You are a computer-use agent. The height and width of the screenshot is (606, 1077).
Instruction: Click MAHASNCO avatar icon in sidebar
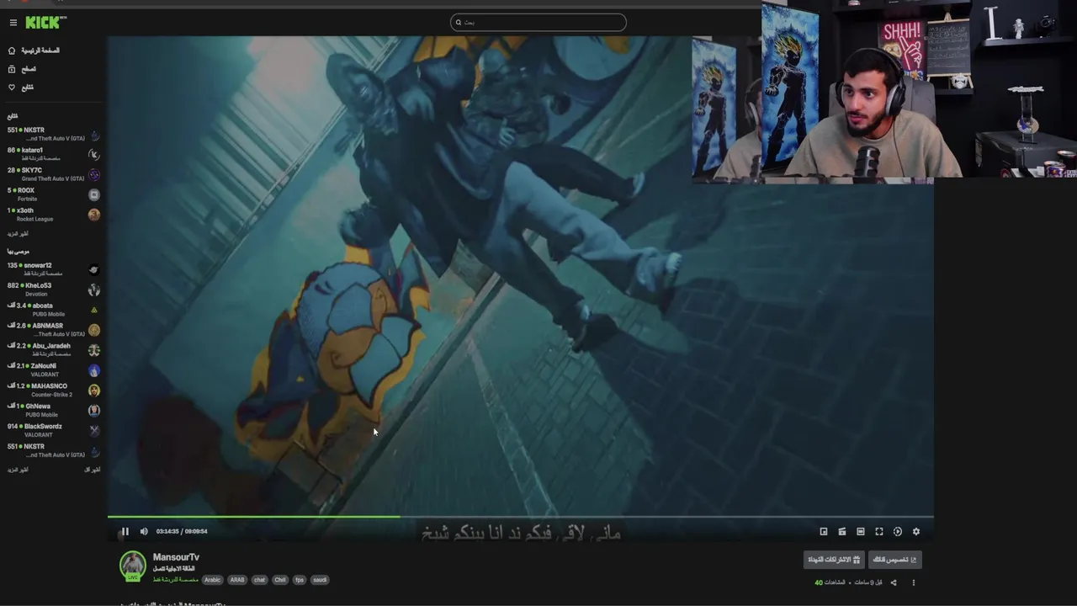pos(94,391)
